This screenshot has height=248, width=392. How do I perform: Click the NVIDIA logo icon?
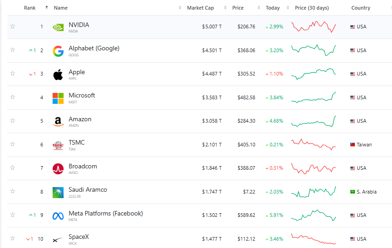(58, 27)
